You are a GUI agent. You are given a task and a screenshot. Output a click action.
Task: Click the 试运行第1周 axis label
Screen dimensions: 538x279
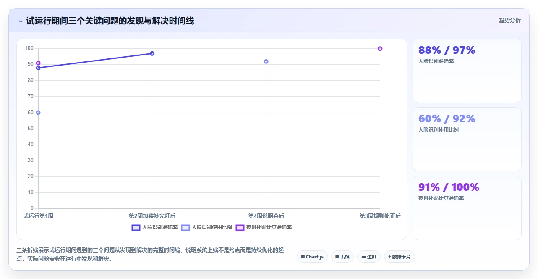tap(38, 216)
